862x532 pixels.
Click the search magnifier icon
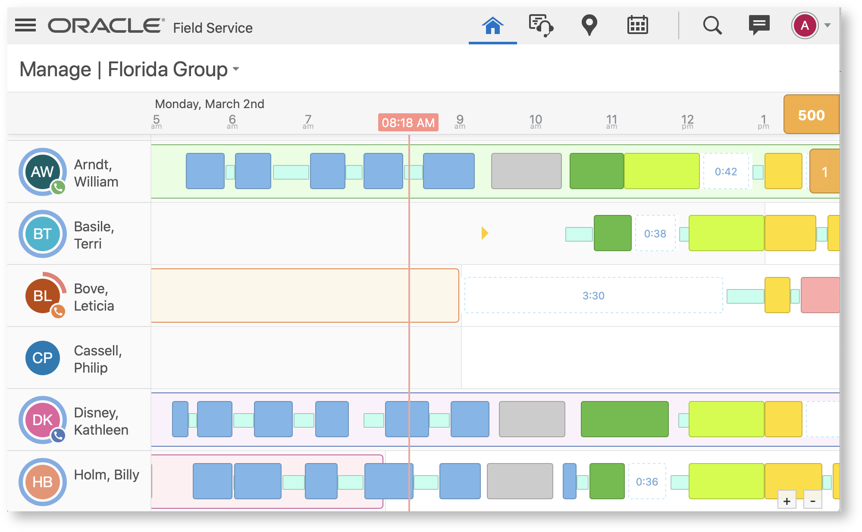pyautogui.click(x=712, y=25)
